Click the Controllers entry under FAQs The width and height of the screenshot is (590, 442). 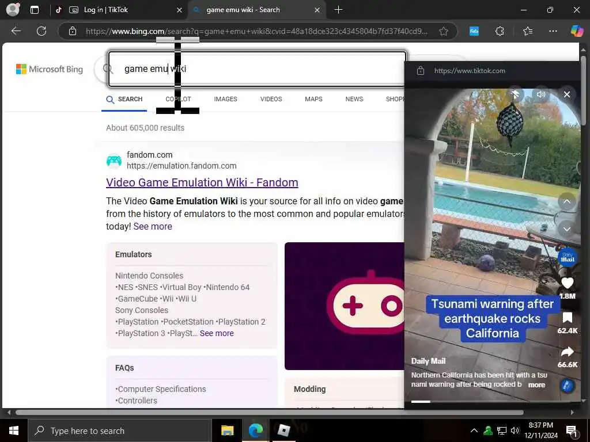pos(136,401)
